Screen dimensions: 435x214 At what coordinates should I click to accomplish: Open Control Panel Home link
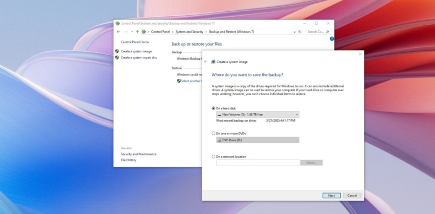tap(135, 42)
